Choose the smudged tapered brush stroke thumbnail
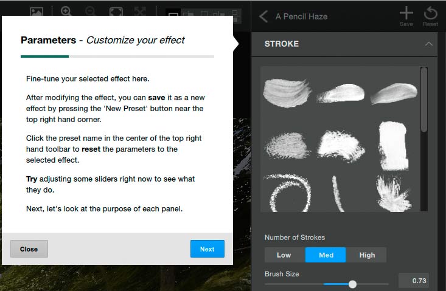The height and width of the screenshot is (291, 446). coord(341,94)
